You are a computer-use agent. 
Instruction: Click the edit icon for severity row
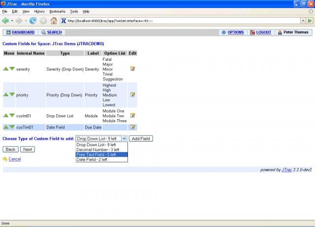point(132,69)
